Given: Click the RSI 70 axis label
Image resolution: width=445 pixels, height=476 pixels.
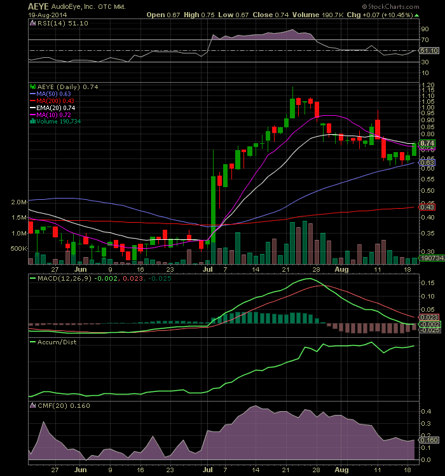Looking at the screenshot, I should tap(425, 39).
